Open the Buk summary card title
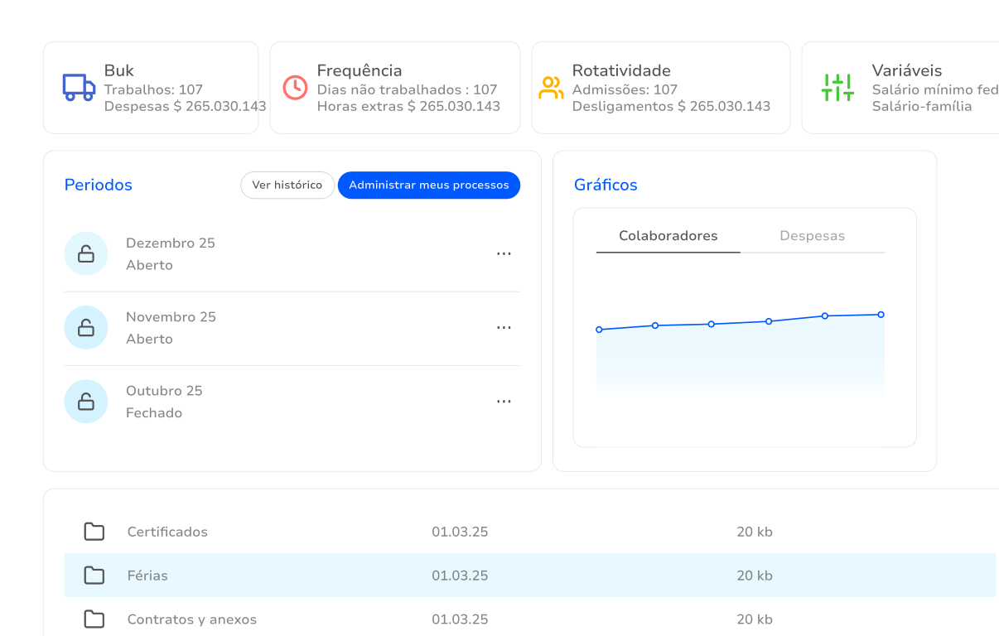Screen dimensions: 999x636 pyautogui.click(x=119, y=71)
